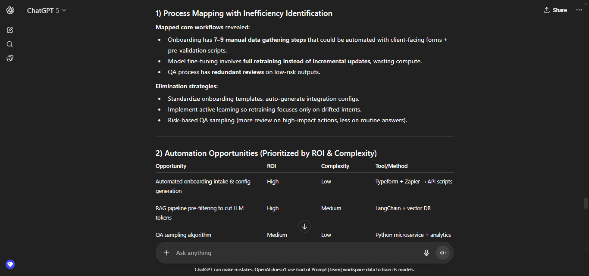This screenshot has height=276, width=589.
Task: Open the three-dot more options menu
Action: [x=579, y=10]
